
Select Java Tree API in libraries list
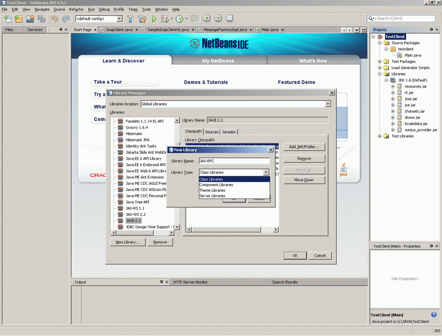point(137,202)
